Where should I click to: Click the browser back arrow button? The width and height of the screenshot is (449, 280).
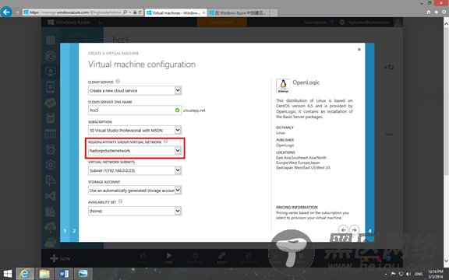pyautogui.click(x=6, y=12)
